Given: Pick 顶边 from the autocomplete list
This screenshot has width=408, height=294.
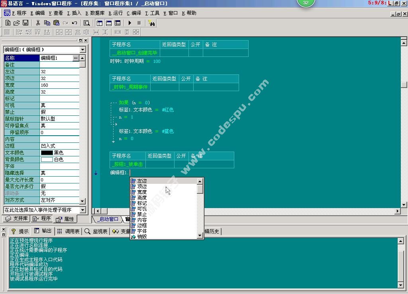Looking at the screenshot, I should (163, 187).
